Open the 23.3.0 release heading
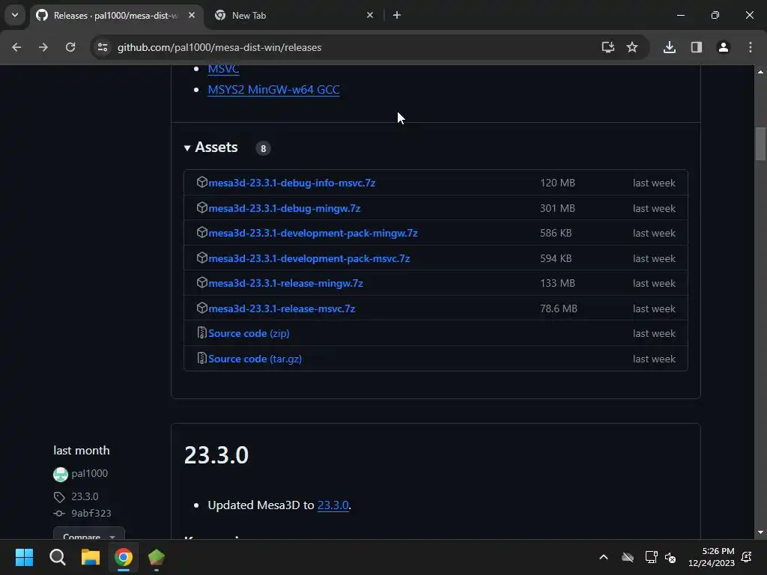 [x=216, y=455]
